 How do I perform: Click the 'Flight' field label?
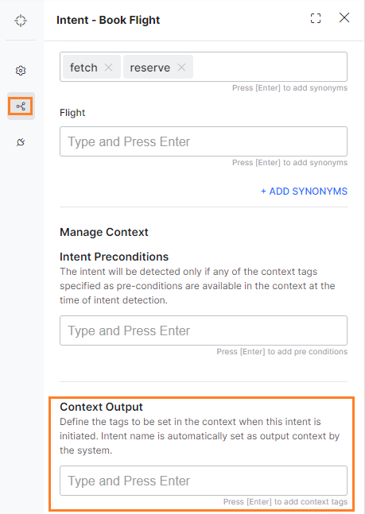(x=72, y=113)
